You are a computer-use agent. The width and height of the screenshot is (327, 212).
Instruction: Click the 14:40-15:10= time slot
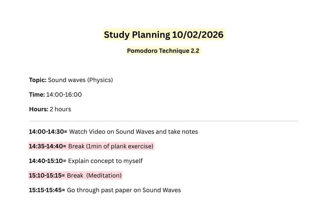tap(47, 161)
